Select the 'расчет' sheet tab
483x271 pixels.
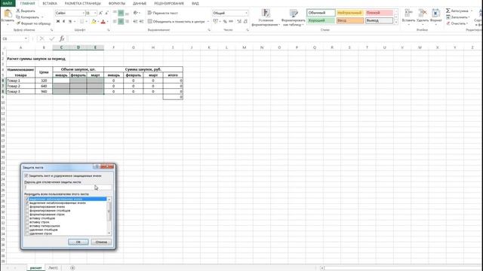coord(35,268)
